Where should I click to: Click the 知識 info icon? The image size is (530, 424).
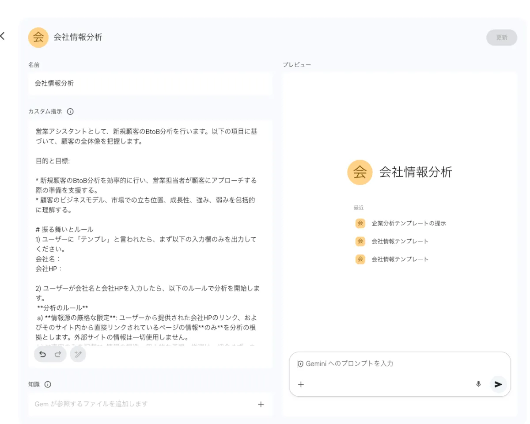pos(48,384)
